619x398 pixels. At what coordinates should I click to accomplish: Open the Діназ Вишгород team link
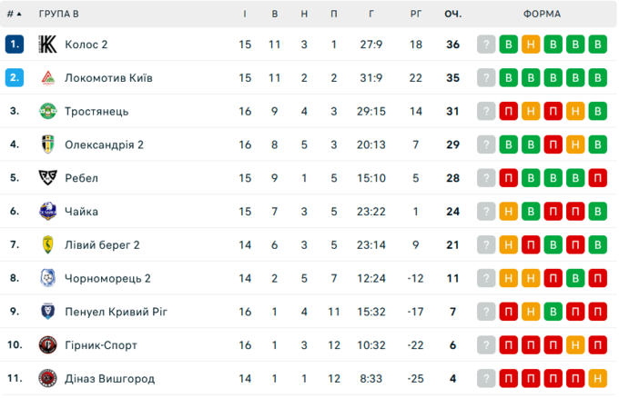[x=109, y=379]
